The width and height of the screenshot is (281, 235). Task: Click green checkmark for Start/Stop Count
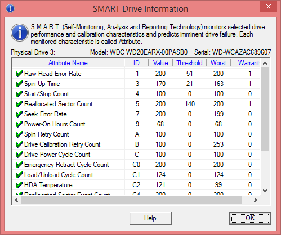click(x=19, y=94)
